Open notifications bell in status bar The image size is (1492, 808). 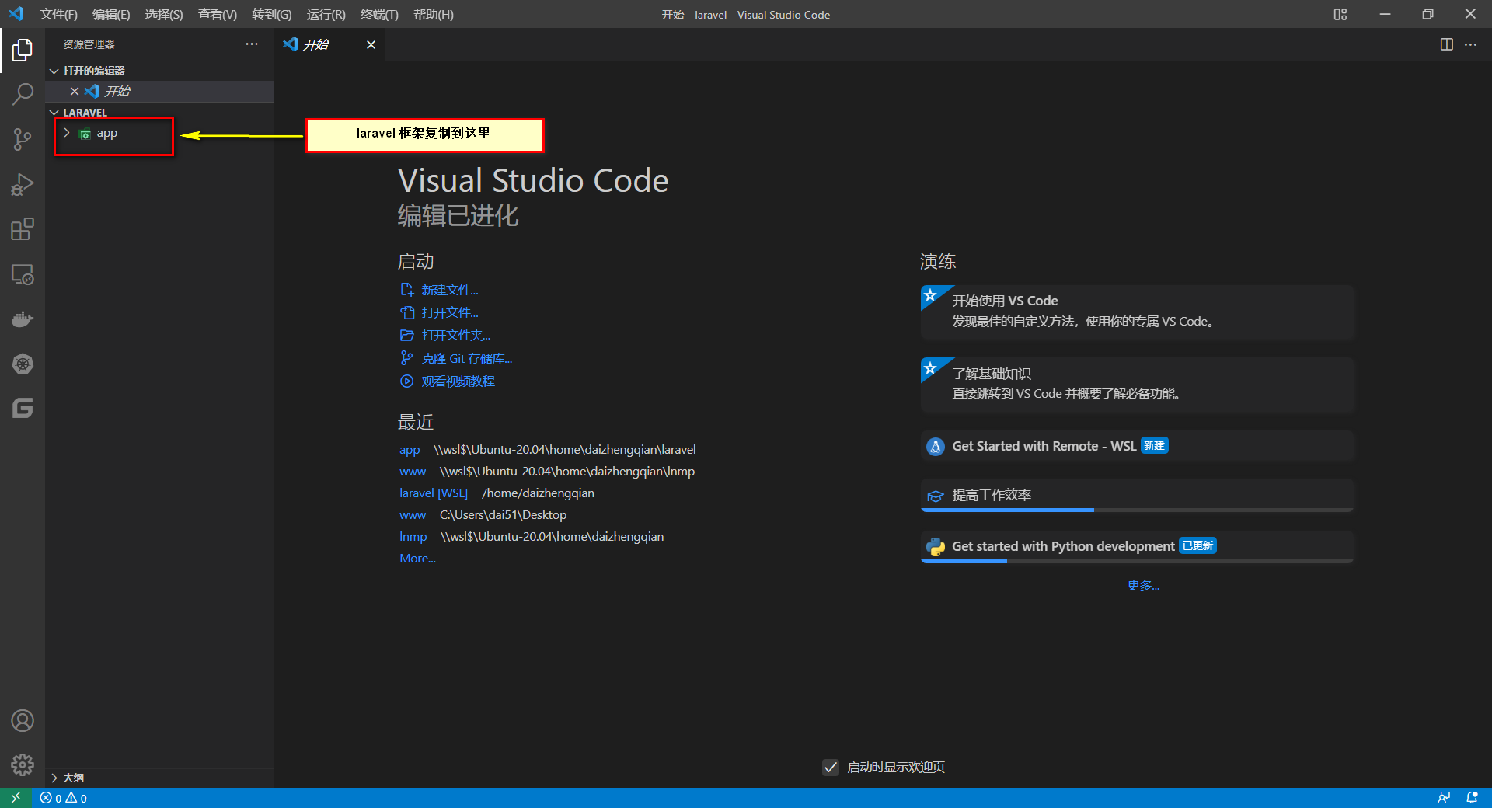point(1472,798)
